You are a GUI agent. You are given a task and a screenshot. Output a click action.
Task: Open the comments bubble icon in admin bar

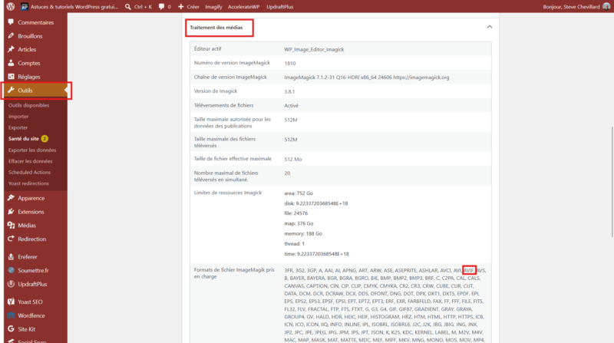coord(161,7)
